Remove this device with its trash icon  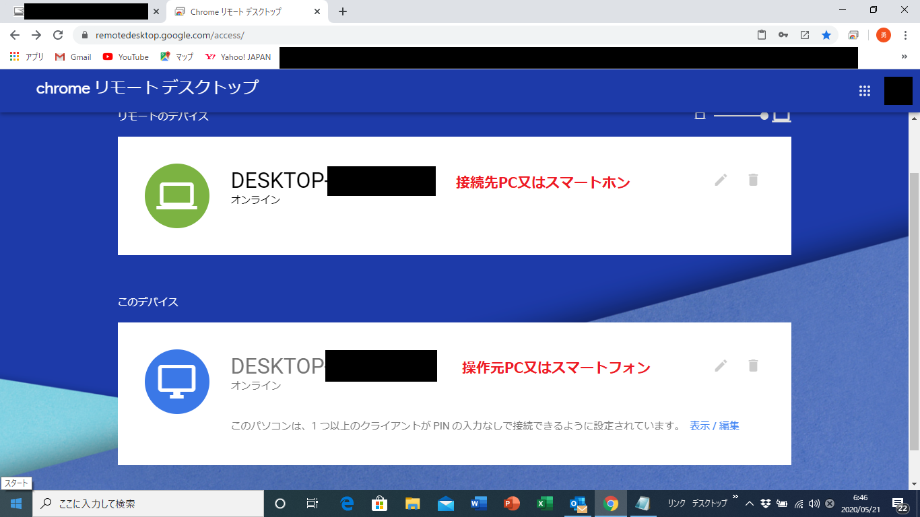(753, 366)
